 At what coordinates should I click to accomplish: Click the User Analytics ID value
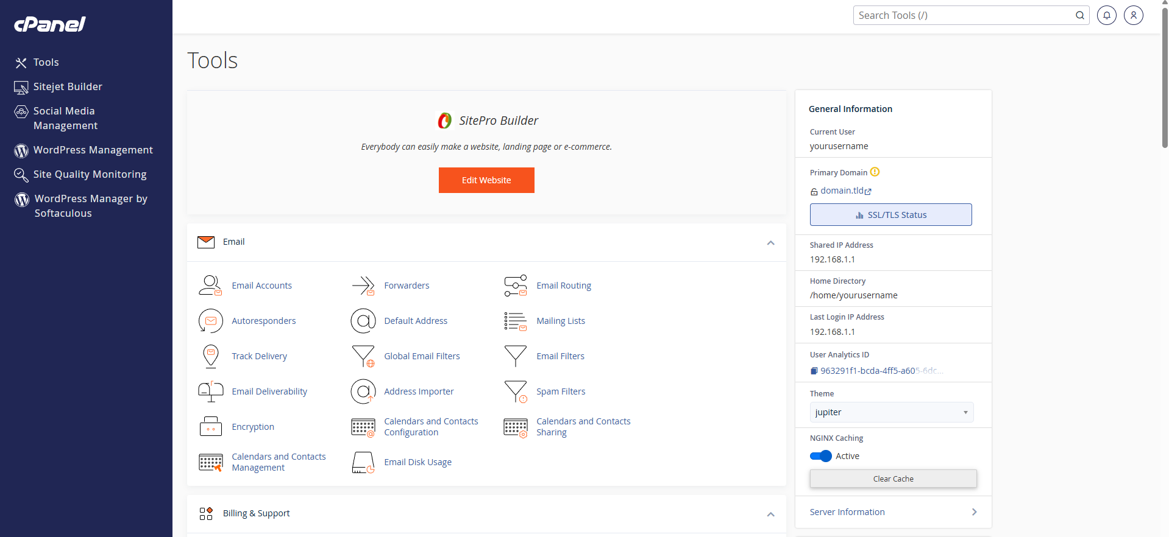point(881,371)
